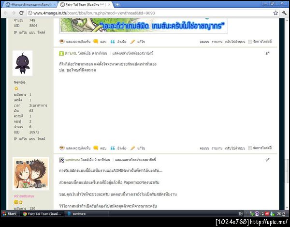Image resolution: width=290 pixels, height=227 pixels.
Task: Click the Newbie rank label
Action: [20, 82]
